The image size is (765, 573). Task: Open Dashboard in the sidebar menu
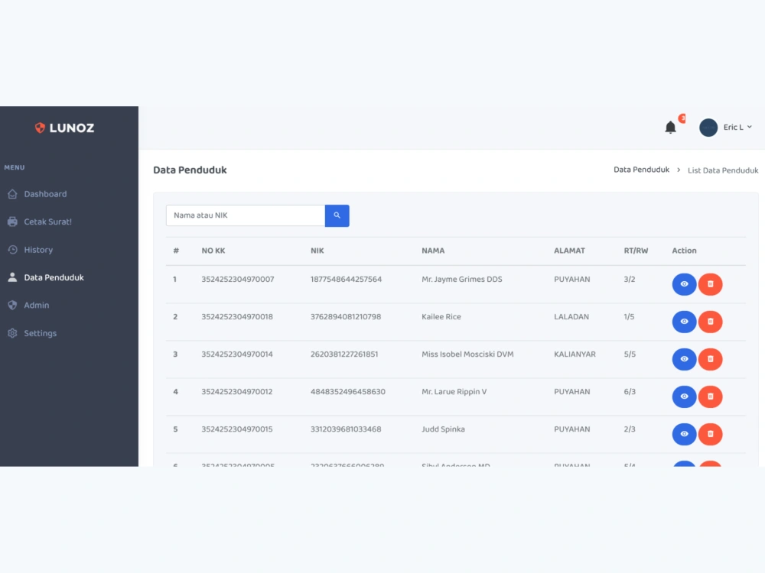click(45, 194)
